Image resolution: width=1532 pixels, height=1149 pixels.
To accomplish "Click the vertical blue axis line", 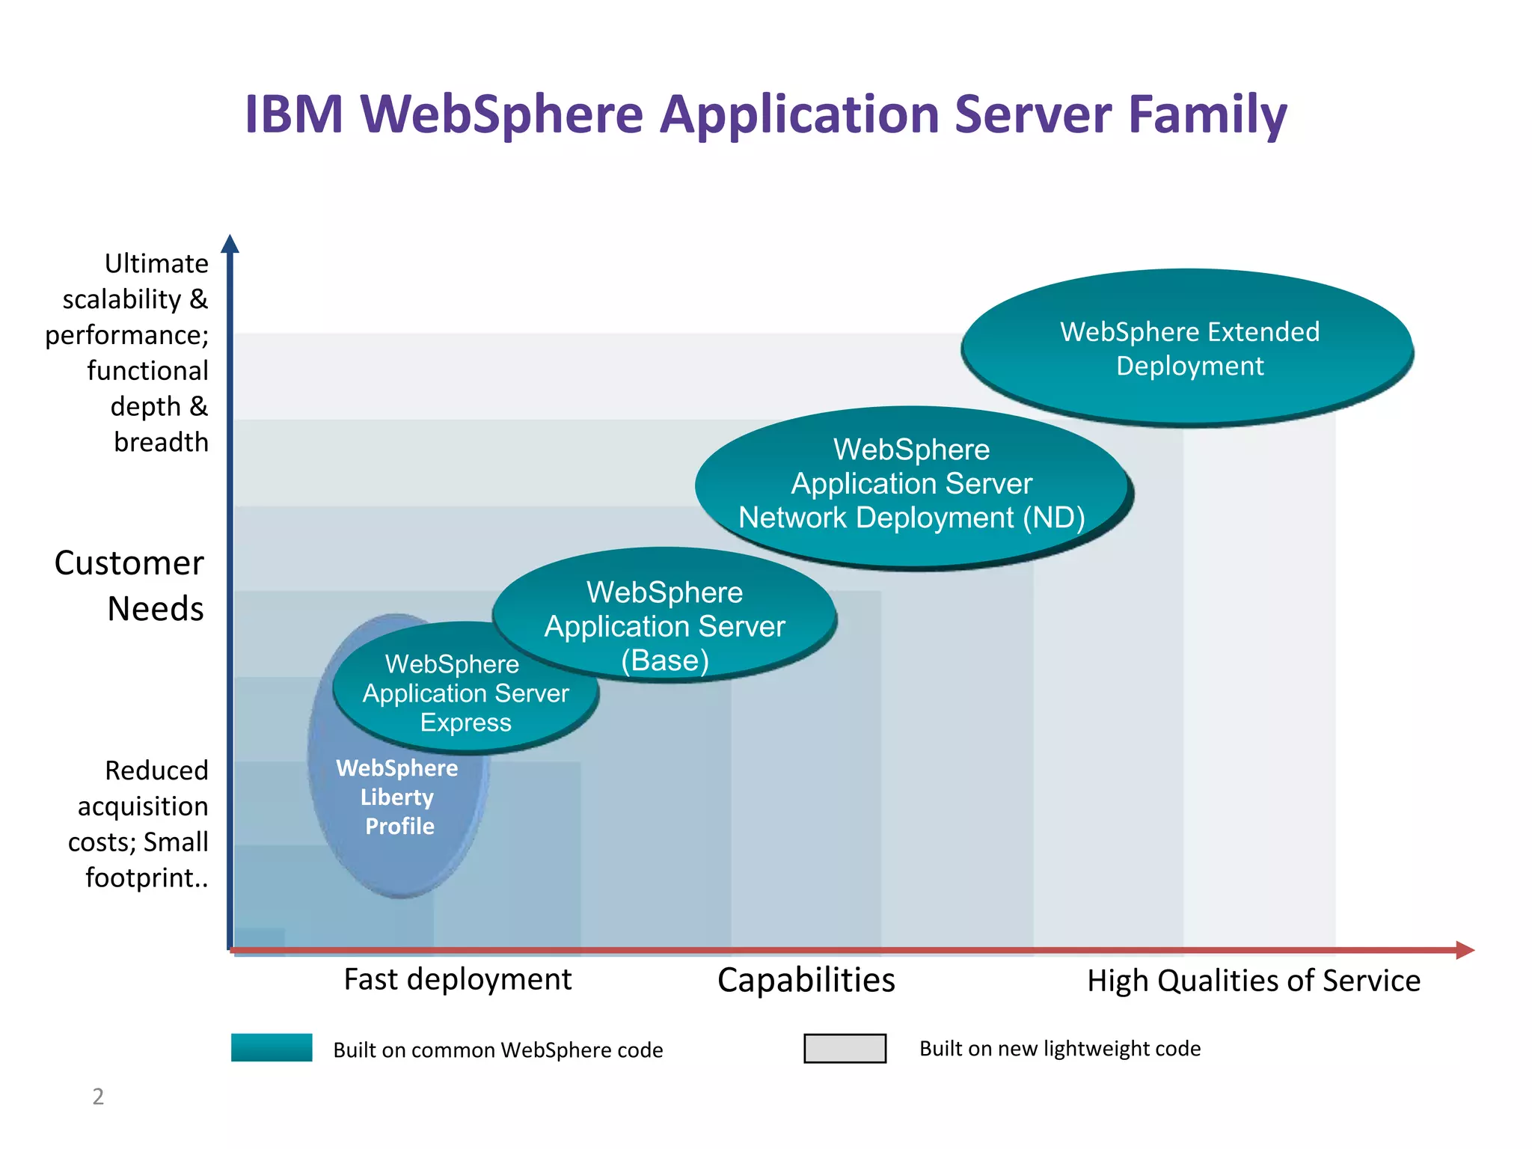I will (x=230, y=598).
